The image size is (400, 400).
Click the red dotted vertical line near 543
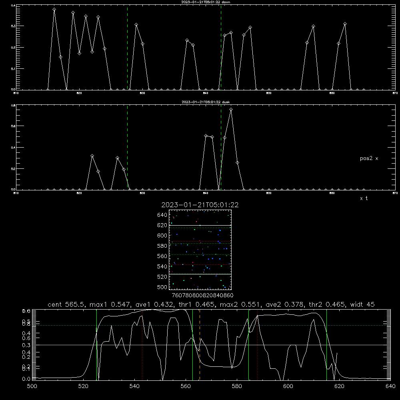(142, 345)
